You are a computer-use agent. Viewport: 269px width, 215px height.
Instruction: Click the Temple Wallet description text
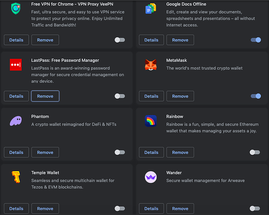(x=73, y=184)
